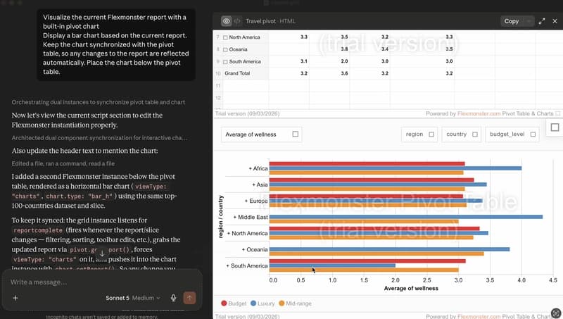Expand artifact panel to fullscreen
Screen dimensions: 563x319
coord(542,21)
